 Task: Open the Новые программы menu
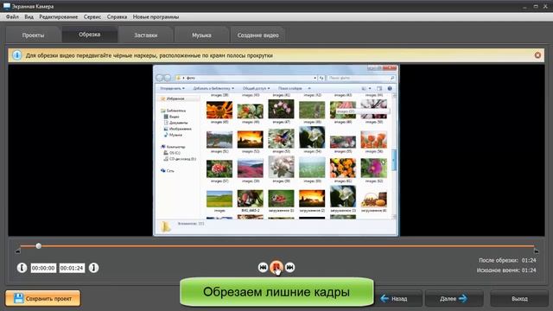[156, 17]
